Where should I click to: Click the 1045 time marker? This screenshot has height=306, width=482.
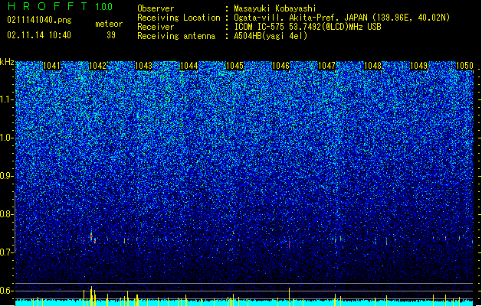234,66
